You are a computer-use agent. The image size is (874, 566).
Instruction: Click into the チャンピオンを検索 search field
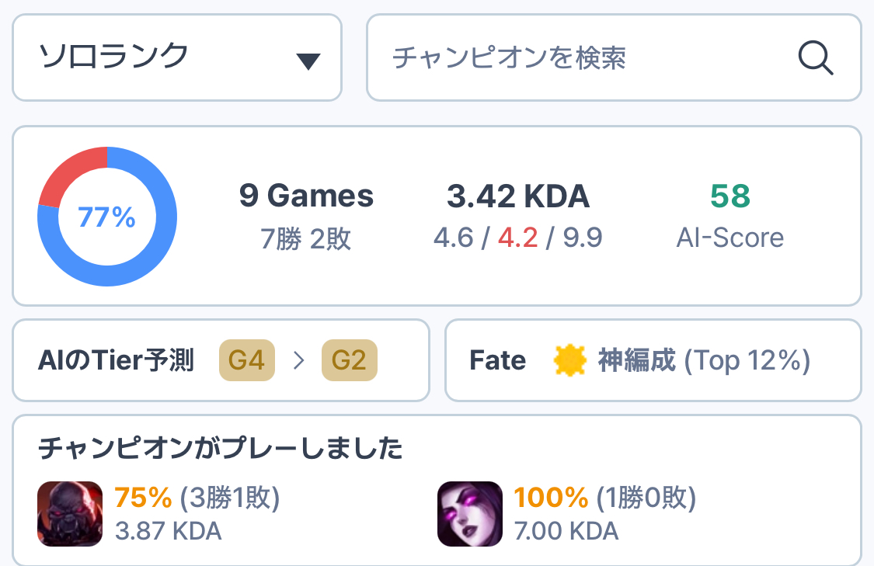click(583, 57)
